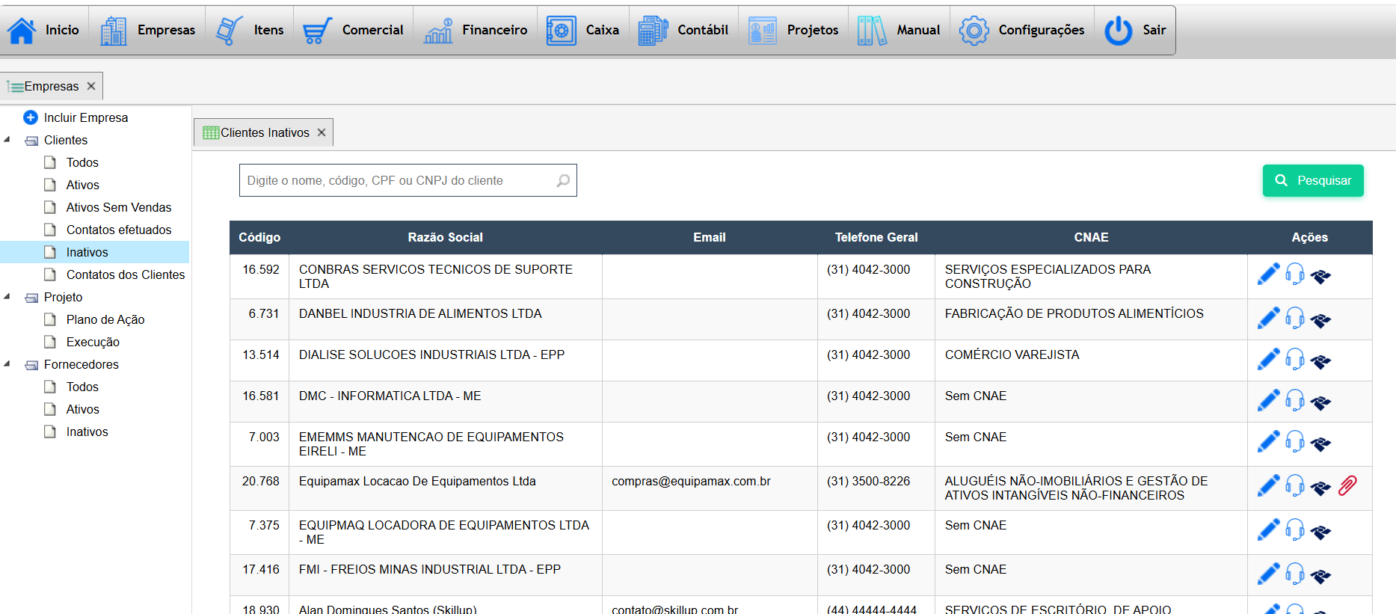Select Todos under Clientes
The width and height of the screenshot is (1396, 614).
click(82, 162)
